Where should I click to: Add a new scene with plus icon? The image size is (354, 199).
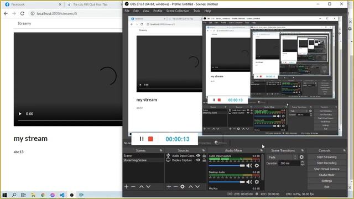127,187
